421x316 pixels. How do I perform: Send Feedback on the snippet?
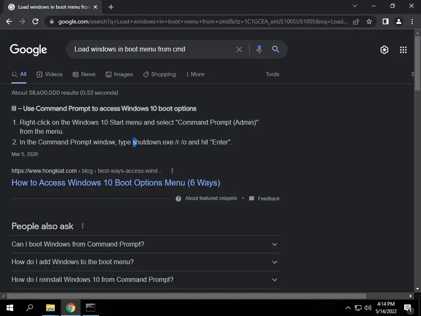click(264, 199)
